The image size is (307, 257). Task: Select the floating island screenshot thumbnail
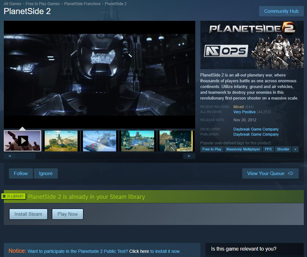point(61,141)
